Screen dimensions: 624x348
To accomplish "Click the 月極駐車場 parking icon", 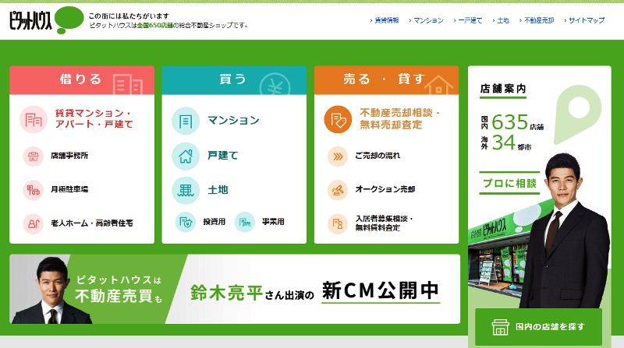I will pyautogui.click(x=34, y=189).
